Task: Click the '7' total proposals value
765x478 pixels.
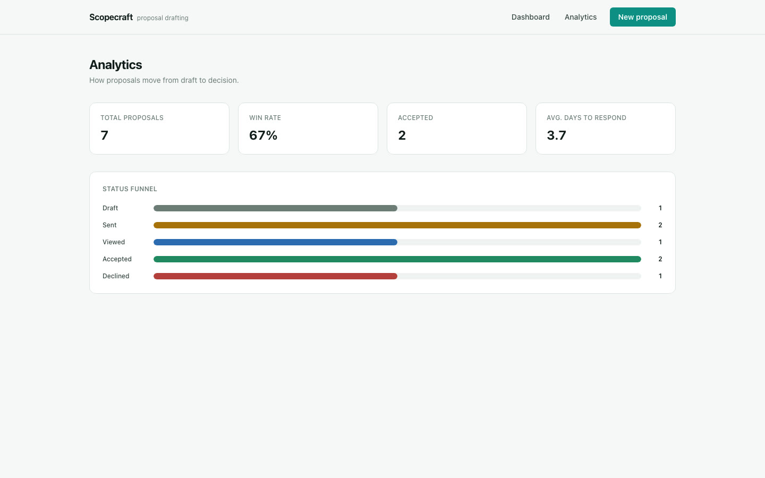Action: click(105, 135)
